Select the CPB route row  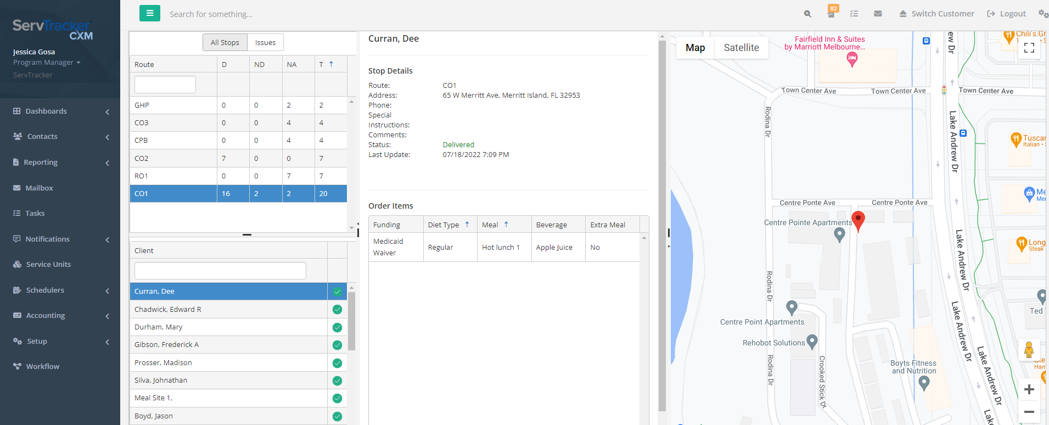(x=238, y=140)
